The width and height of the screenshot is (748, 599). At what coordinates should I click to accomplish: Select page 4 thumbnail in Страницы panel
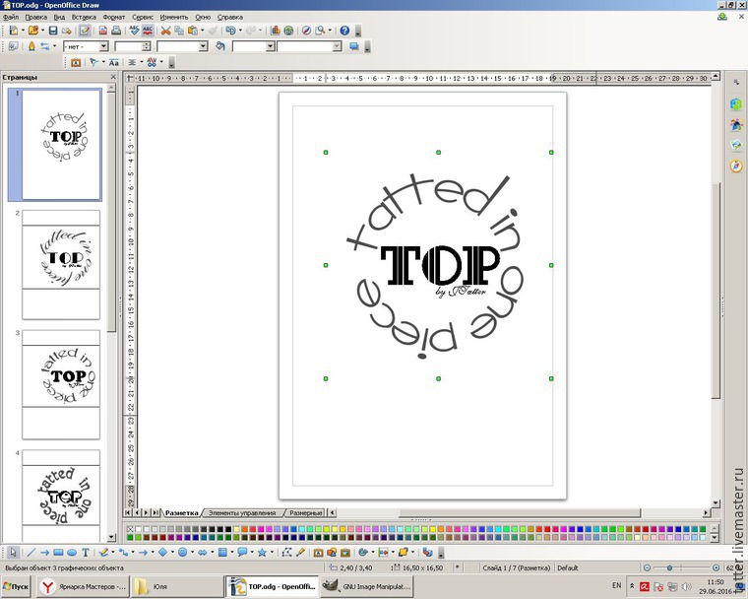[x=61, y=495]
